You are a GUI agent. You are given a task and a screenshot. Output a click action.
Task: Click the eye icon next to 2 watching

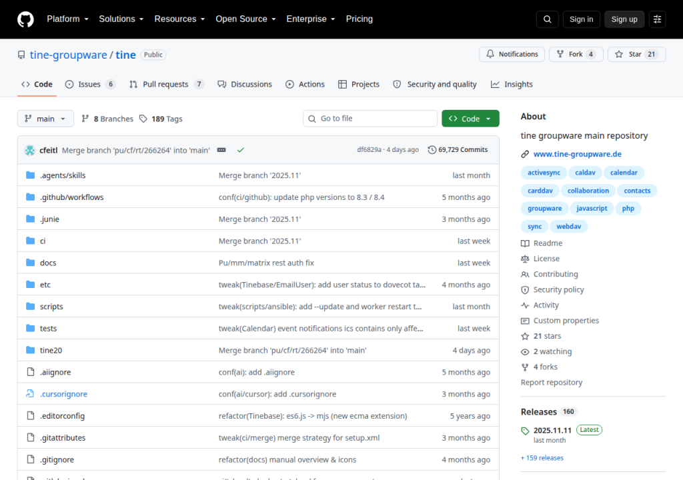click(525, 351)
